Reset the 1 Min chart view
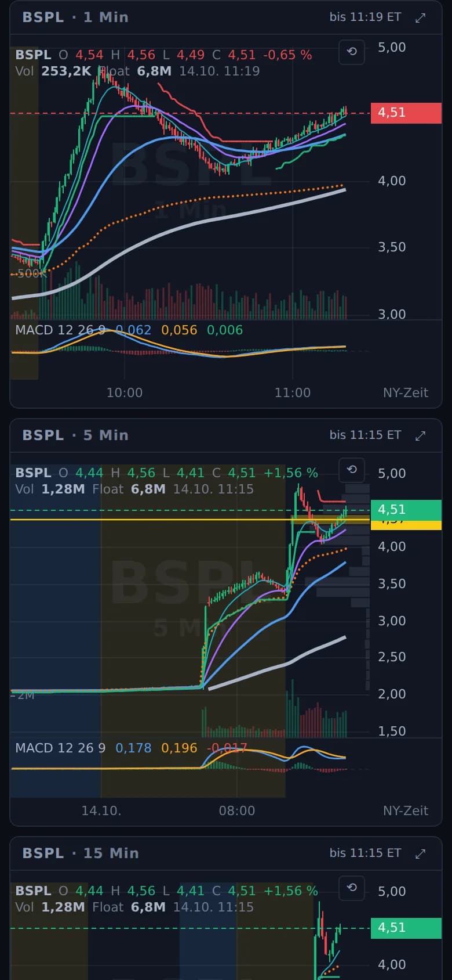This screenshot has width=452, height=980. point(352,52)
